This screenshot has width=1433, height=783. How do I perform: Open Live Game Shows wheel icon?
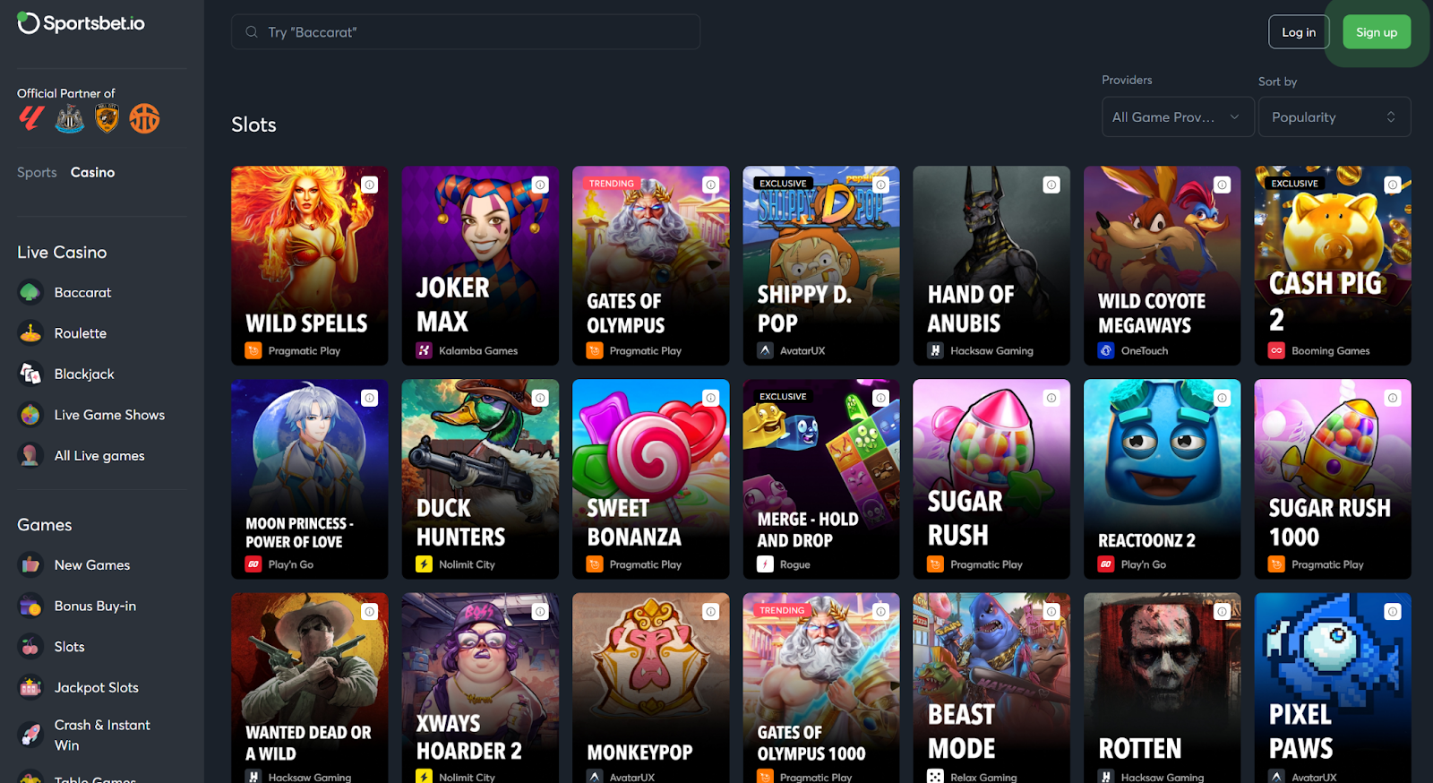[30, 415]
